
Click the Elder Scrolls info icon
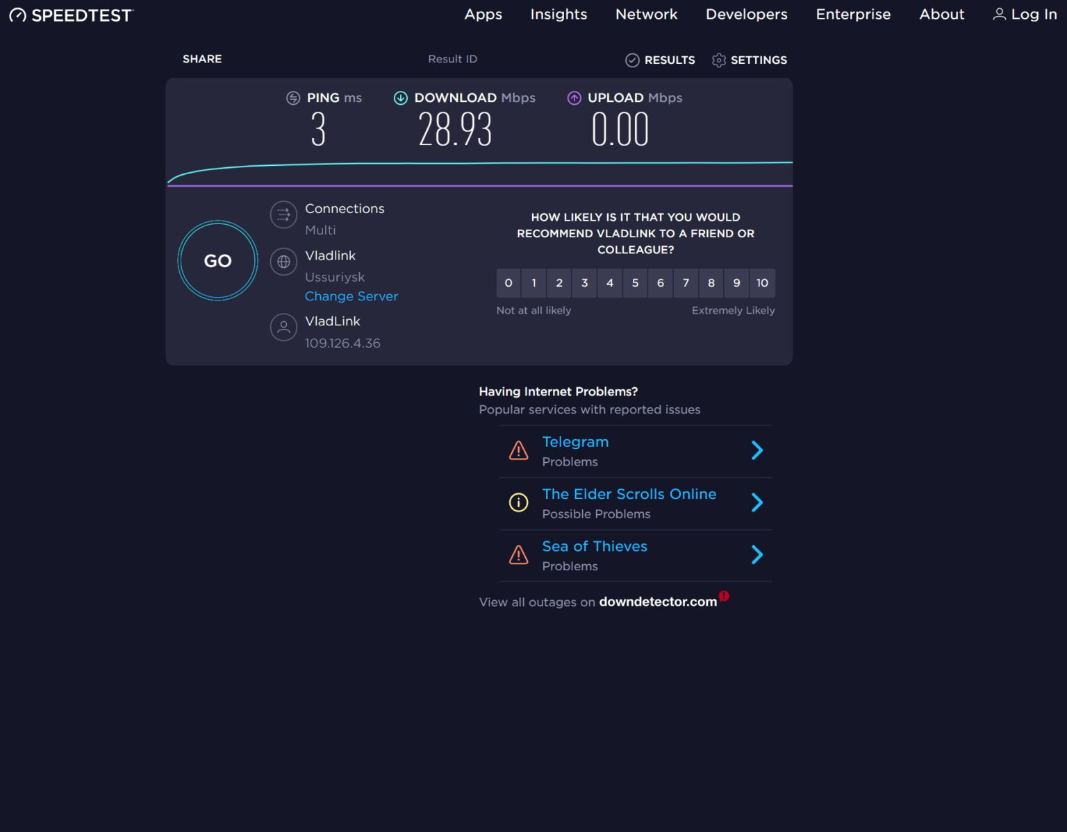(518, 502)
